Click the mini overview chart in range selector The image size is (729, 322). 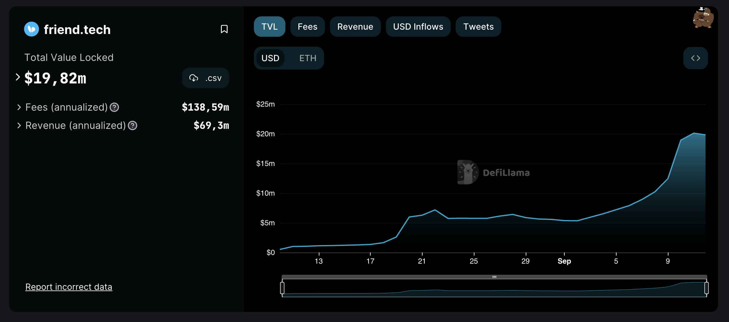point(494,288)
